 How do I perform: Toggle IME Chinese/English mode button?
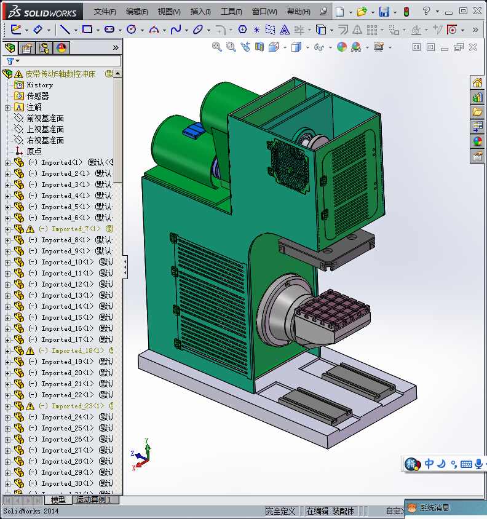429,464
